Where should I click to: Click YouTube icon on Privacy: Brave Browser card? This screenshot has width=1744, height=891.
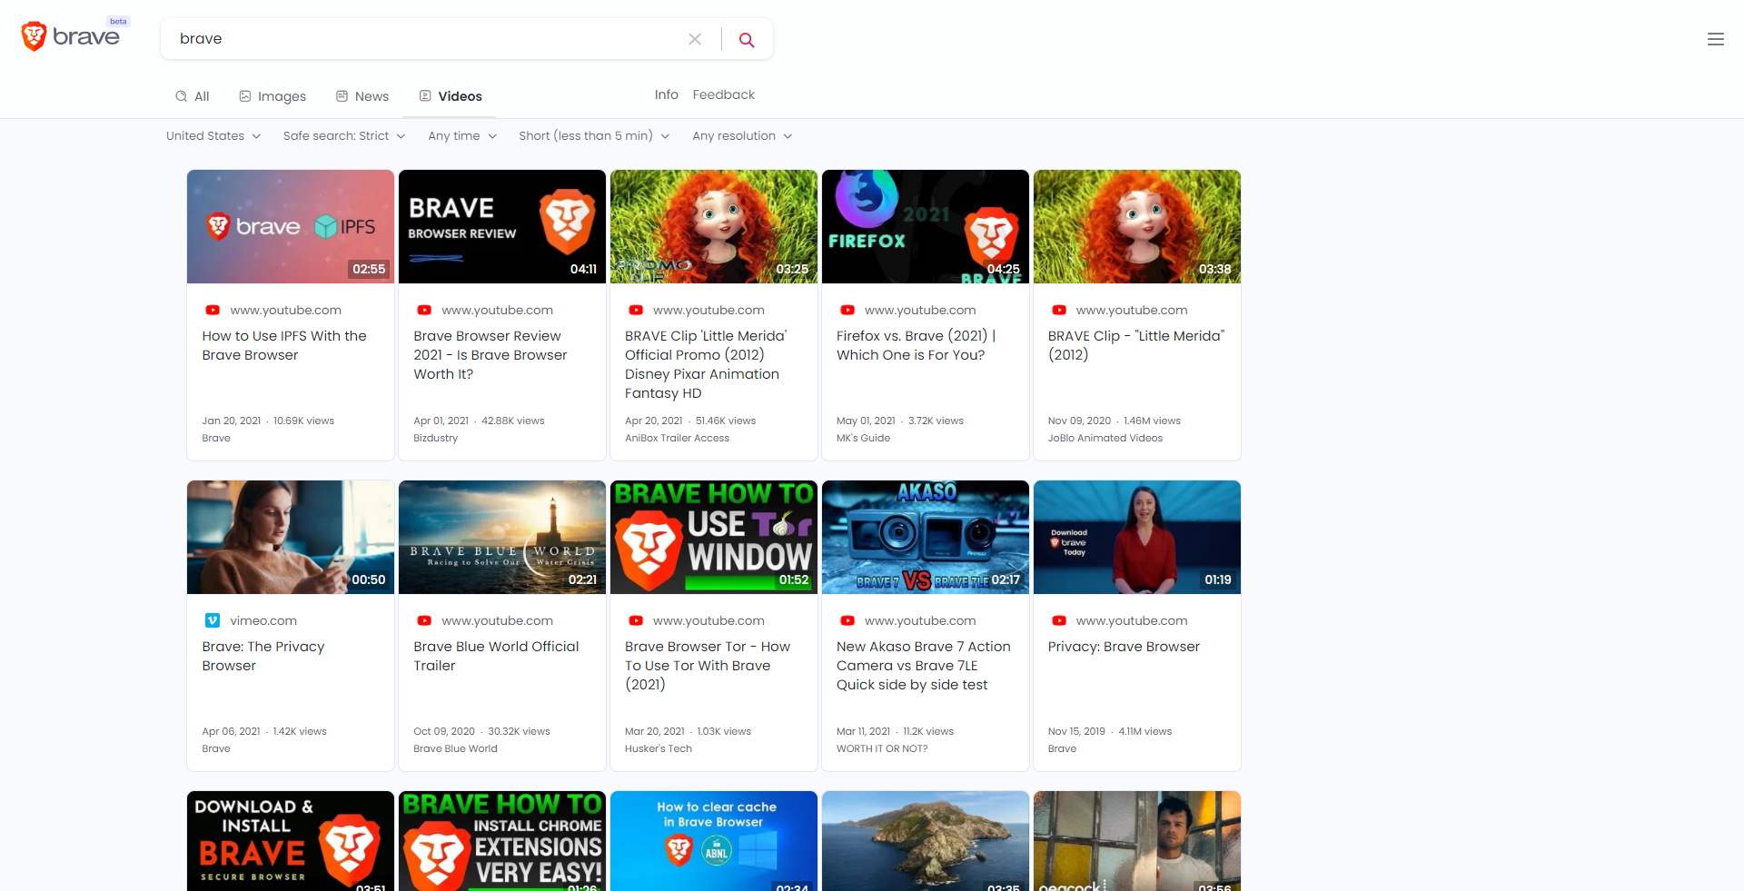point(1059,620)
